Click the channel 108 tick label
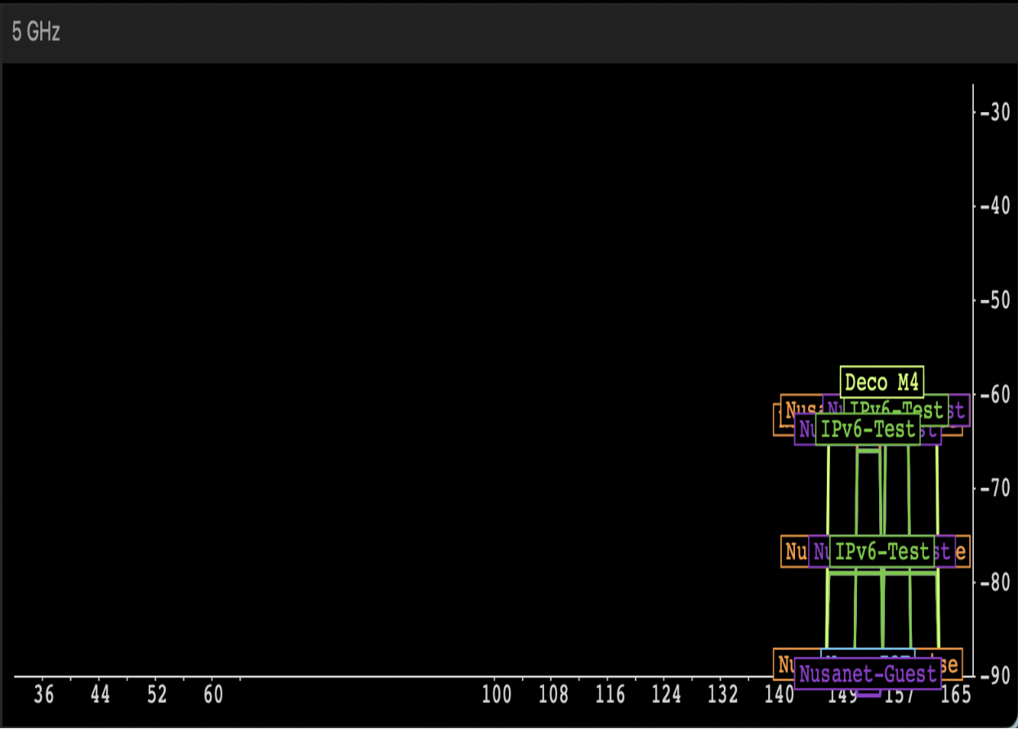This screenshot has width=1018, height=729. (553, 695)
